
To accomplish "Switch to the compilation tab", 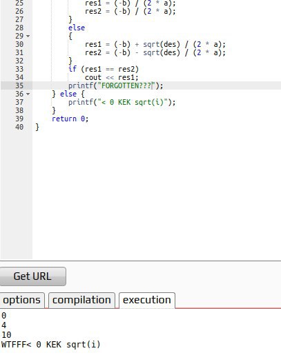I will [81, 300].
